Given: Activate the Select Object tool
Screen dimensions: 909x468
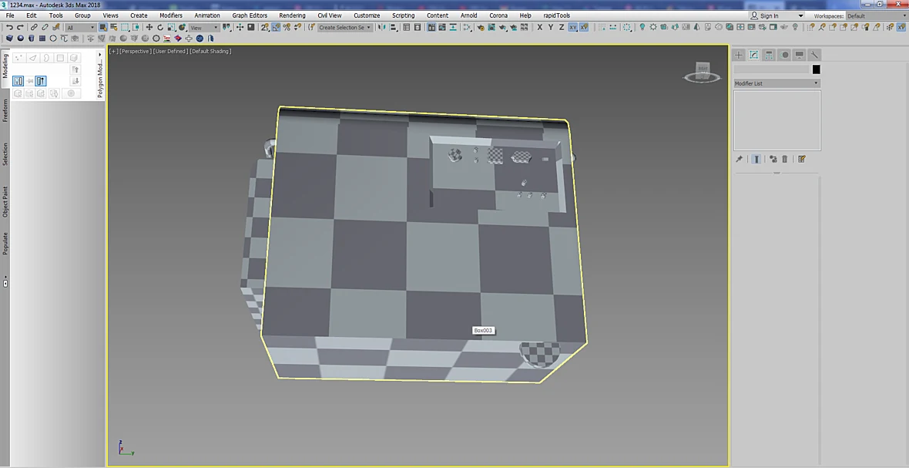Looking at the screenshot, I should 102,27.
